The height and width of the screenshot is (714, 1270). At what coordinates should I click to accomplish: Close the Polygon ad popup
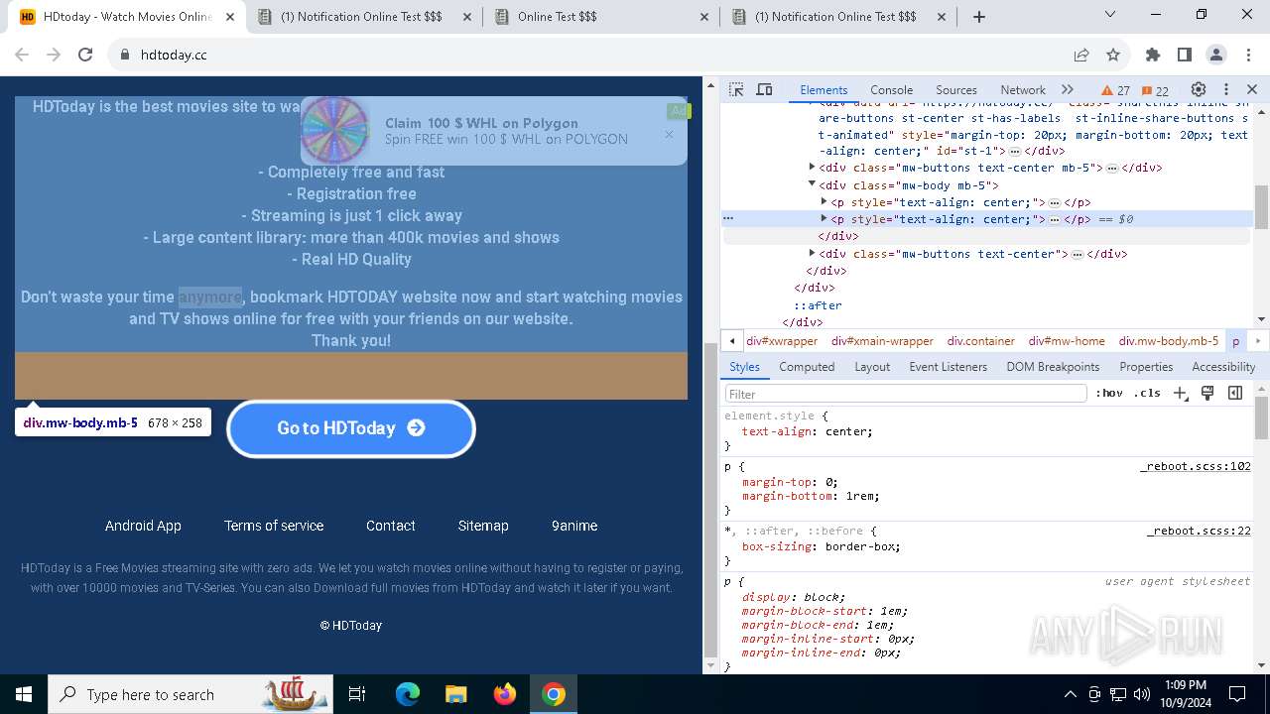(669, 134)
